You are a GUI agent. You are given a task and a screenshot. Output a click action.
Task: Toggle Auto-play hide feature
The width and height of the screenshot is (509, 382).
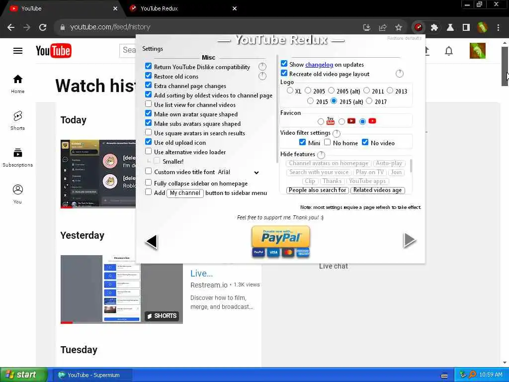[x=389, y=163]
